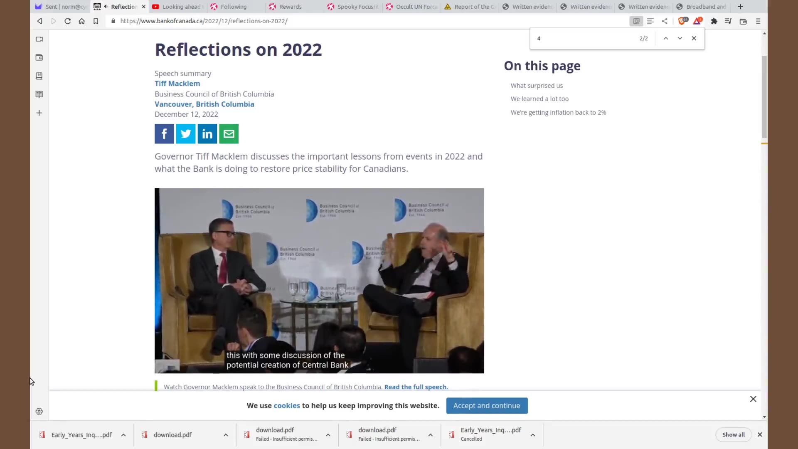
Task: Expand options for cancelled Early_Years_Inq pdf
Action: pos(532,435)
